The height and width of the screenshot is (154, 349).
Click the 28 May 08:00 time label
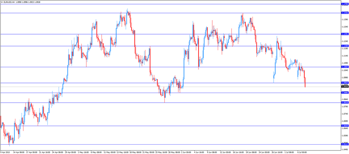(x=173, y=153)
